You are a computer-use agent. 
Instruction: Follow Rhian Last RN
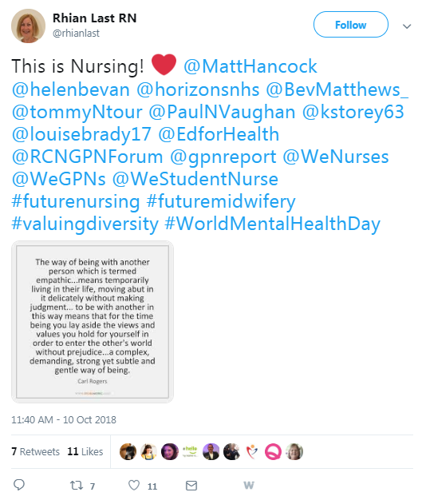click(351, 25)
